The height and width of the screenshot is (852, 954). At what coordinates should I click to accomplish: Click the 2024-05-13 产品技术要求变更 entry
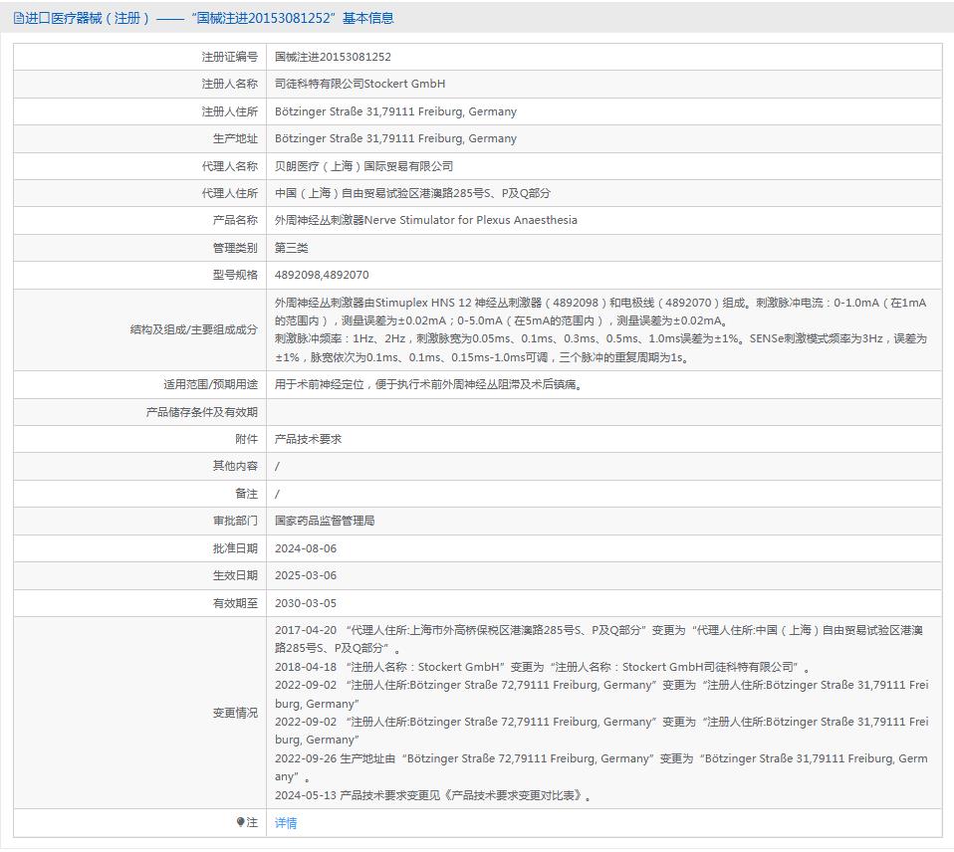[x=432, y=795]
